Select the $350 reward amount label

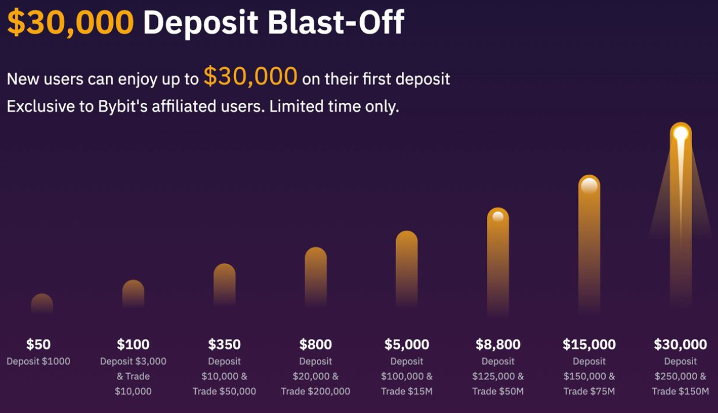(x=224, y=345)
